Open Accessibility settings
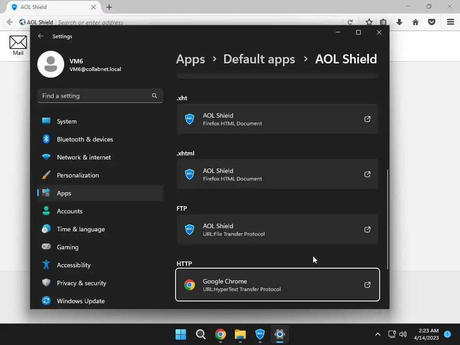 pos(100,265)
